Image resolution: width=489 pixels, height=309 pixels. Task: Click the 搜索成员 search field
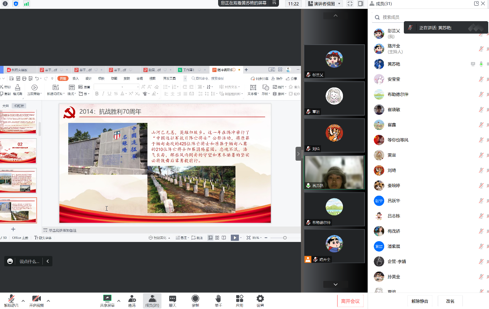(428, 17)
